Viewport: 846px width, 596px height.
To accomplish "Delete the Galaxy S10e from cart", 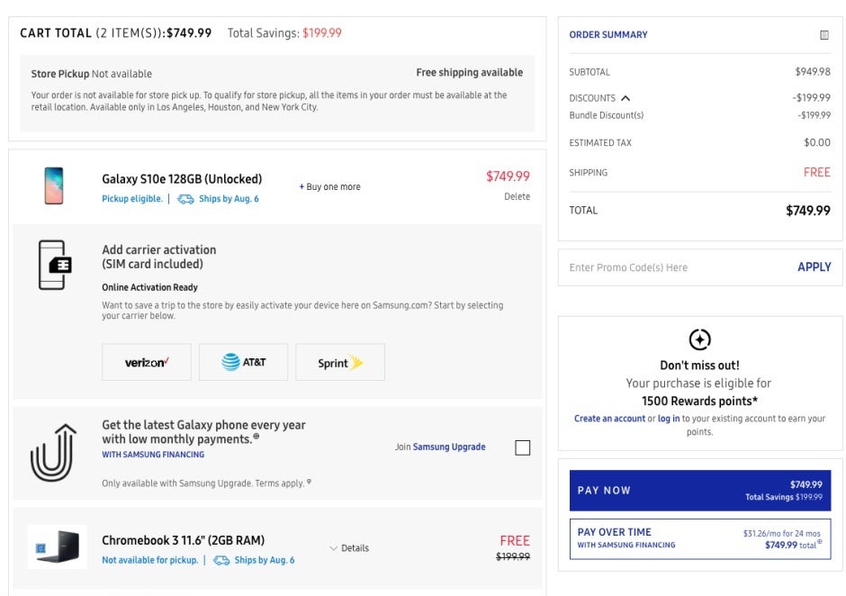I will tap(517, 196).
